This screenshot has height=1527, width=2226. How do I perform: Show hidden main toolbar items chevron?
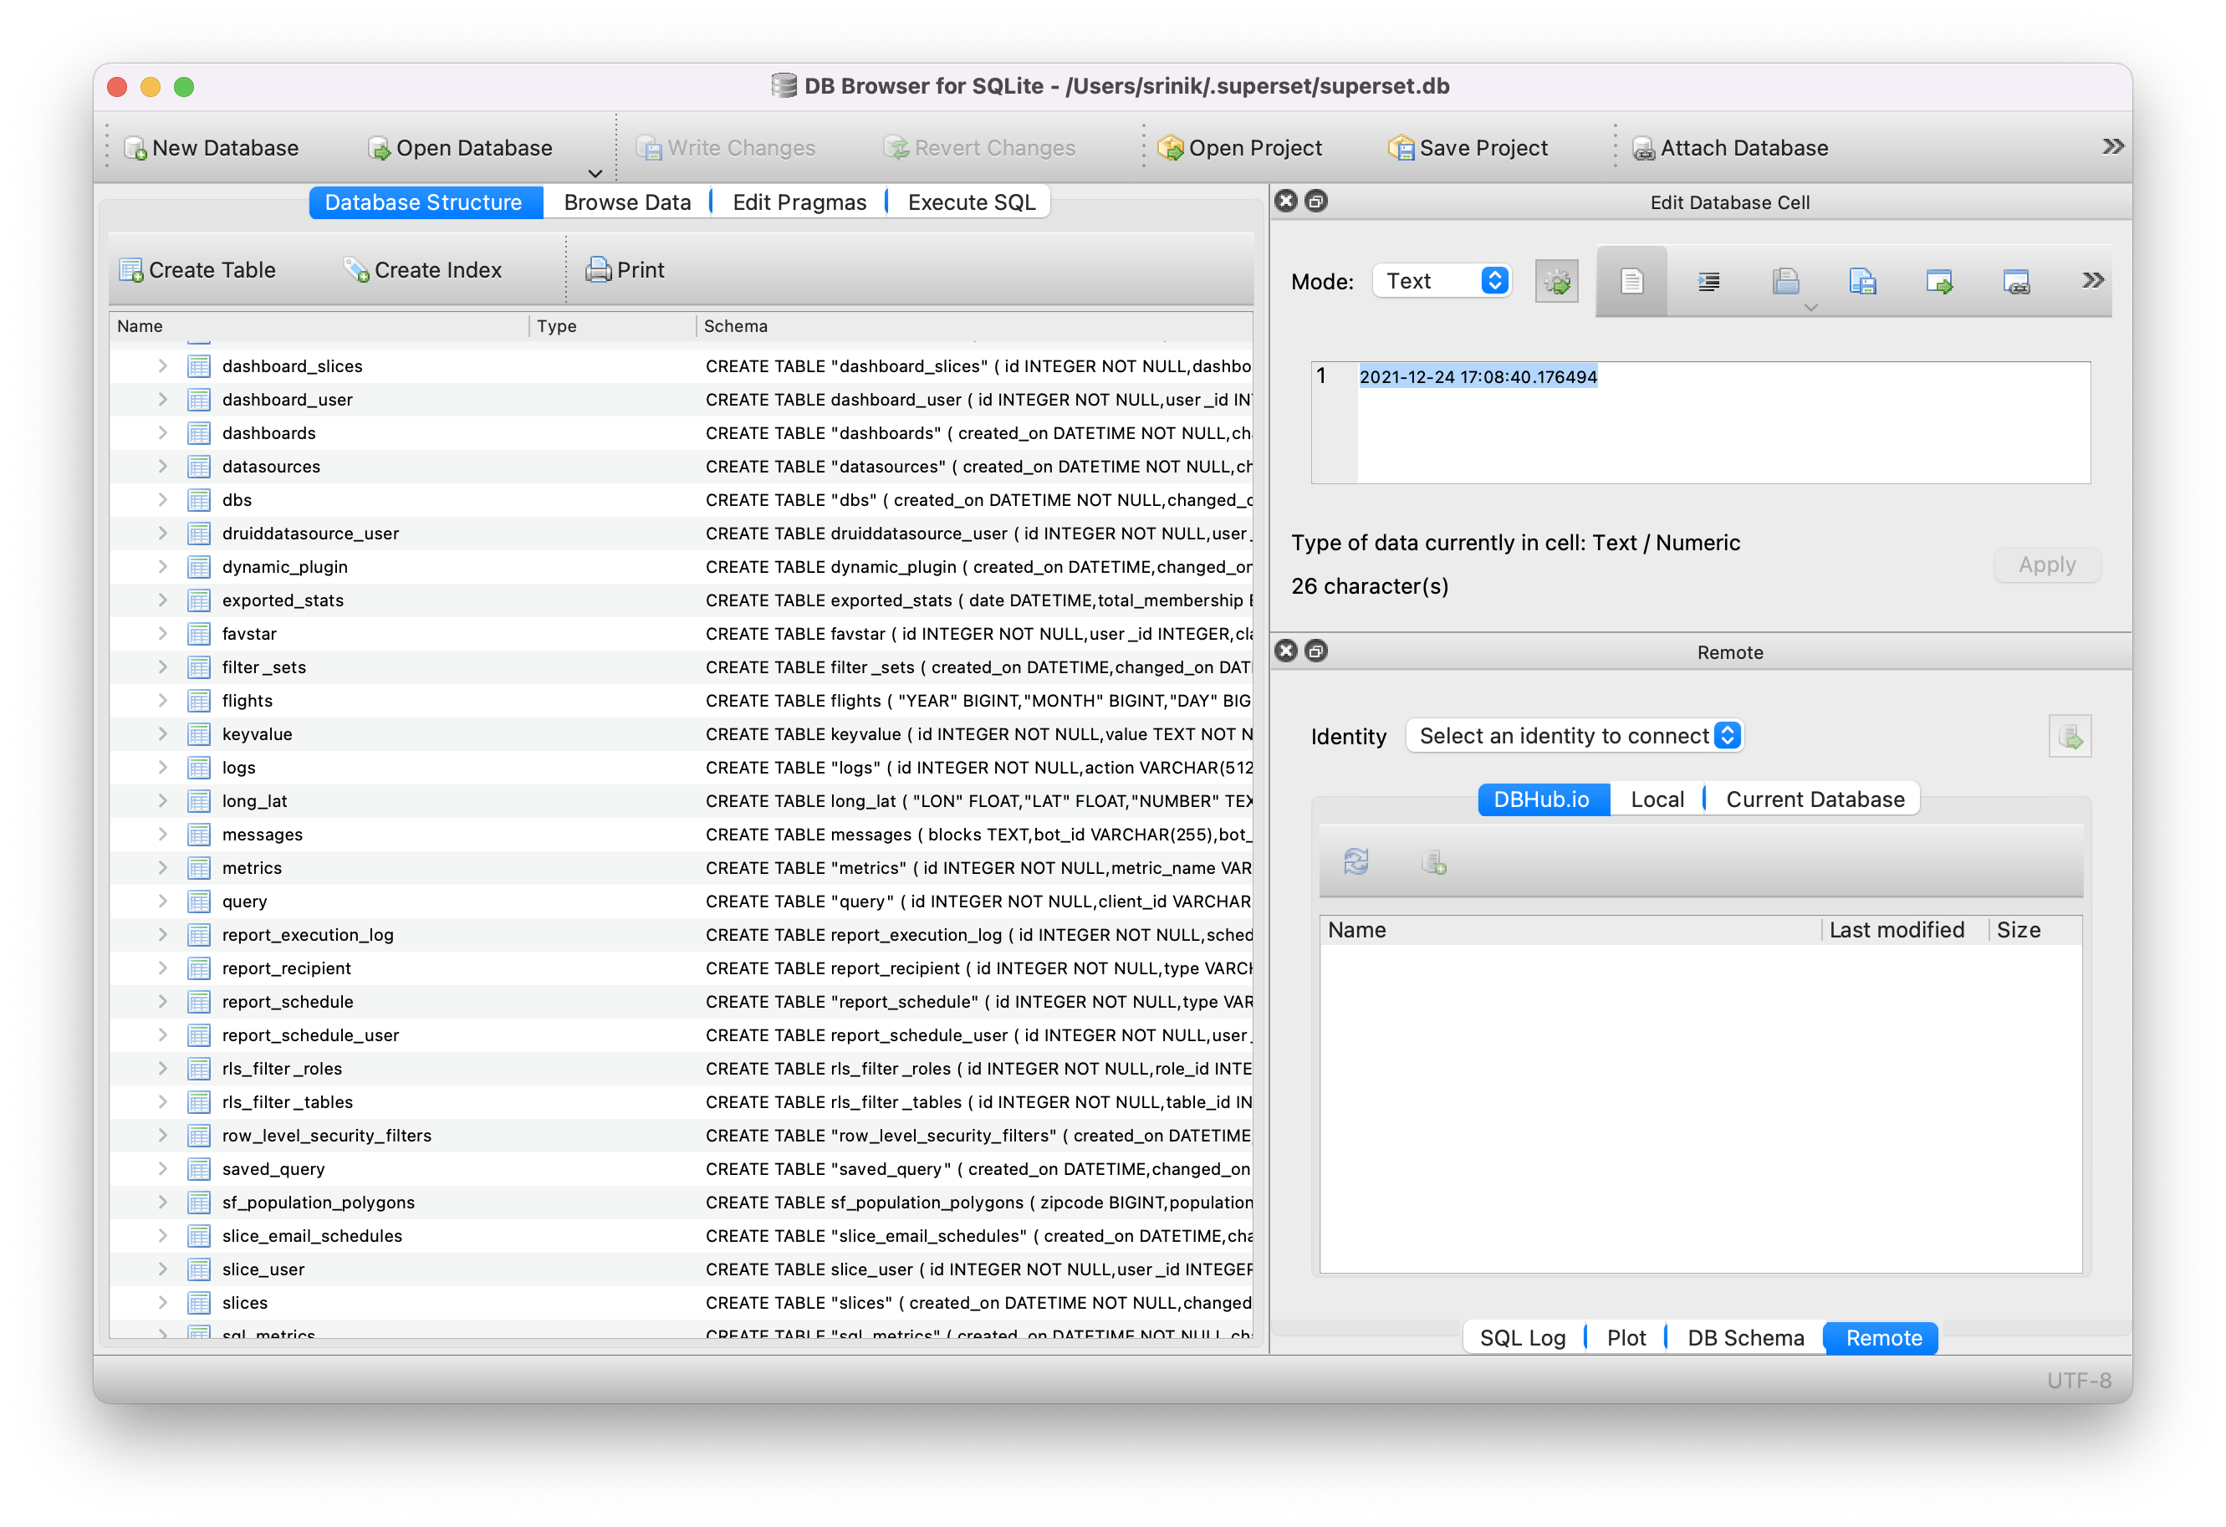2113,146
